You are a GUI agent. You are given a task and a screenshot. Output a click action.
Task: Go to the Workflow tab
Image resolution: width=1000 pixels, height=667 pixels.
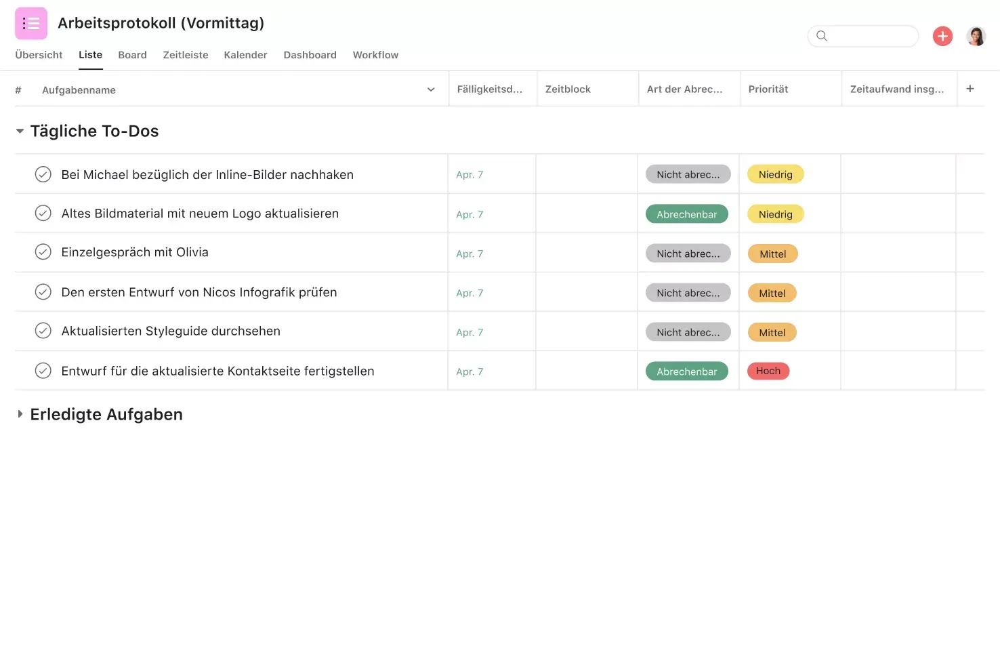(x=375, y=55)
